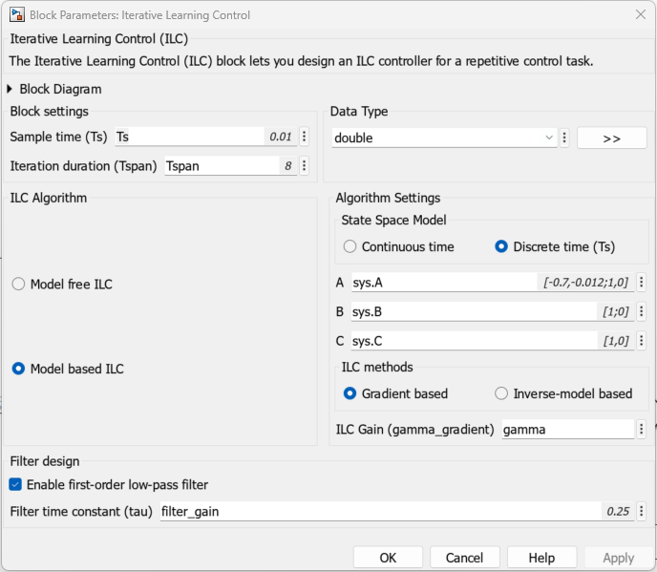Disable the first-order low-pass filter checkbox
The width and height of the screenshot is (657, 572).
pos(15,484)
